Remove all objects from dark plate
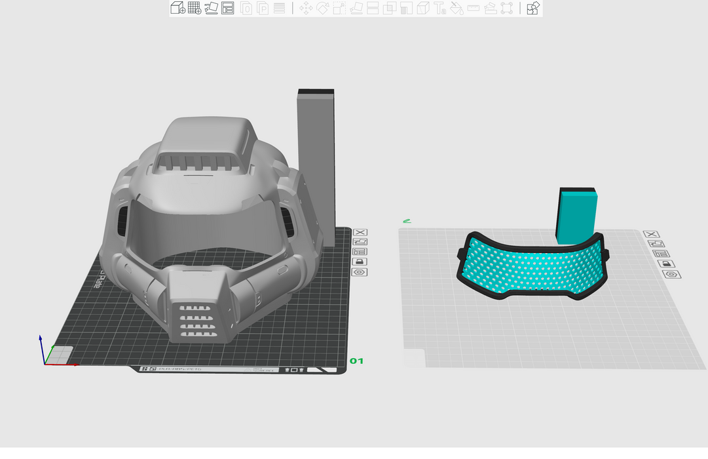Viewport: 708px width, 459px height. pos(360,232)
